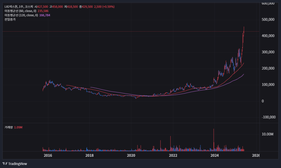This screenshot has height=168, width=281.
Task: Click the -100,000 price scale label
Action: pyautogui.click(x=269, y=117)
